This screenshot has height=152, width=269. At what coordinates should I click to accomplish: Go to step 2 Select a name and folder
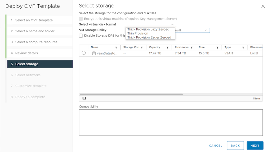(40, 31)
